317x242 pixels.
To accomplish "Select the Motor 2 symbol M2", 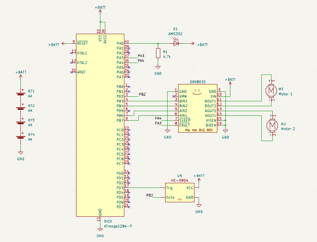I will (x=272, y=125).
